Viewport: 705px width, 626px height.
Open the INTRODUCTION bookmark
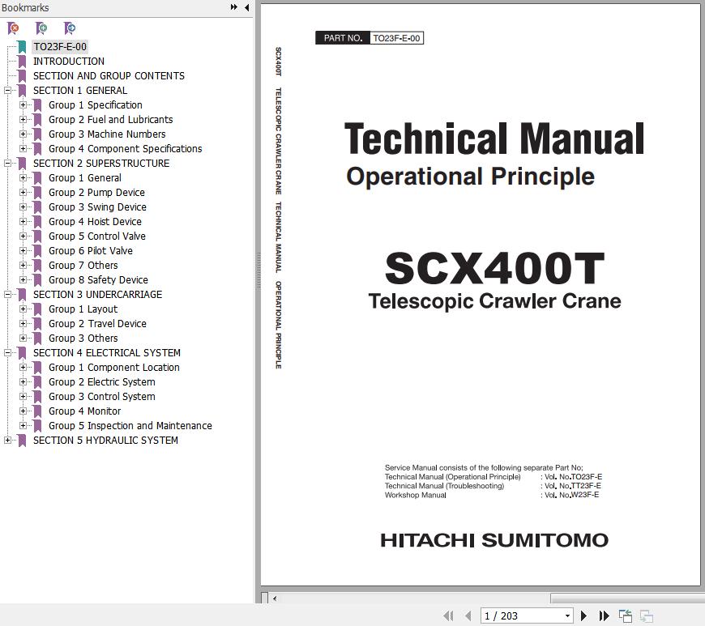coord(68,62)
